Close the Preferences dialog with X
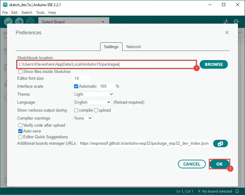Image resolution: width=245 pixels, height=195 pixels. [227, 32]
